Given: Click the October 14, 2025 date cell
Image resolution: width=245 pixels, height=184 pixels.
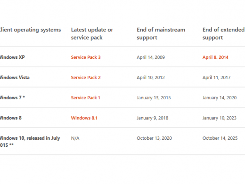Looking at the screenshot, I should tap(220, 138).
